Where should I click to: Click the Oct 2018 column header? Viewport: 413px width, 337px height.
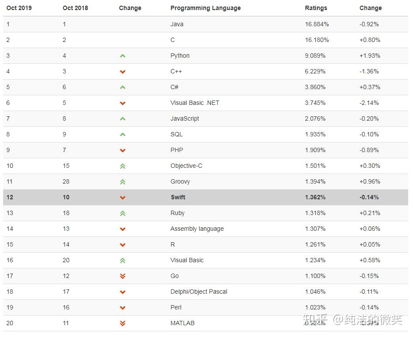pyautogui.click(x=75, y=8)
